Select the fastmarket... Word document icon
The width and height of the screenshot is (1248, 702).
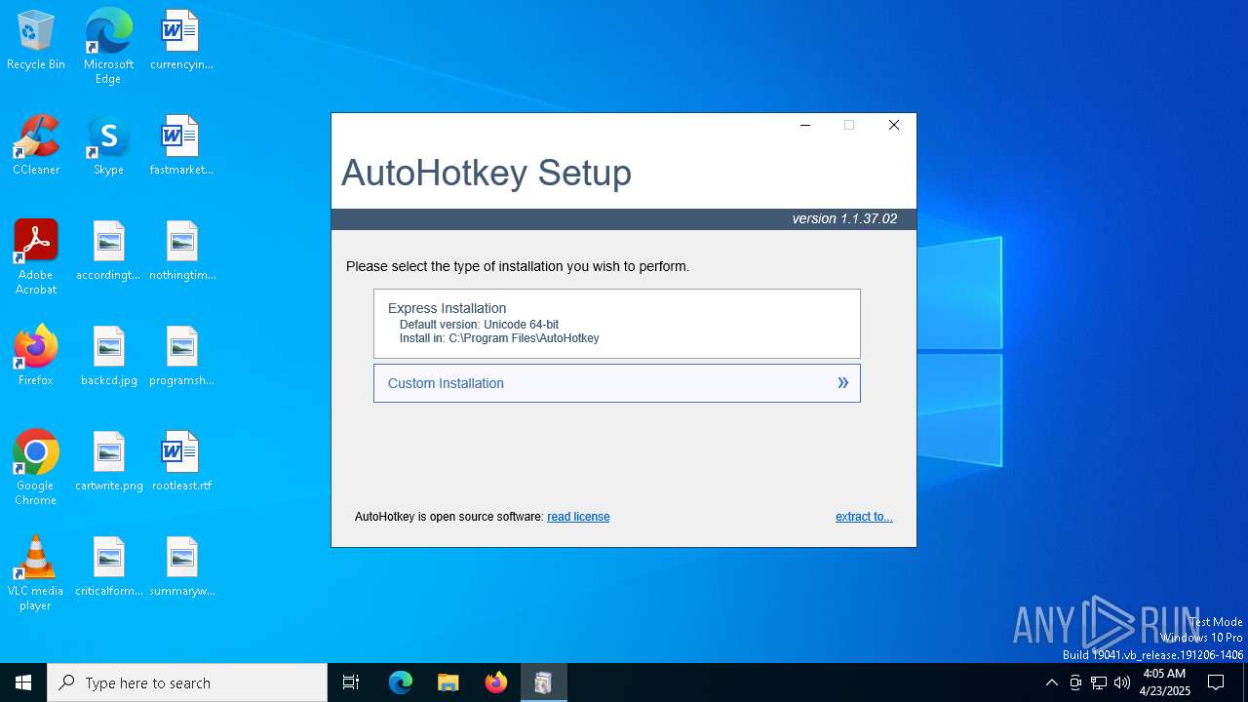(x=181, y=146)
